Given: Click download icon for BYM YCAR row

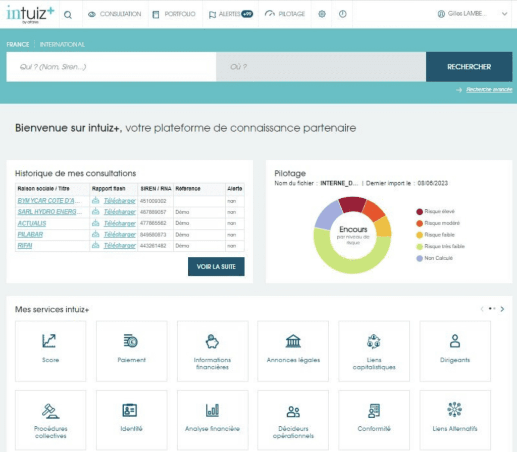Looking at the screenshot, I should (95, 200).
